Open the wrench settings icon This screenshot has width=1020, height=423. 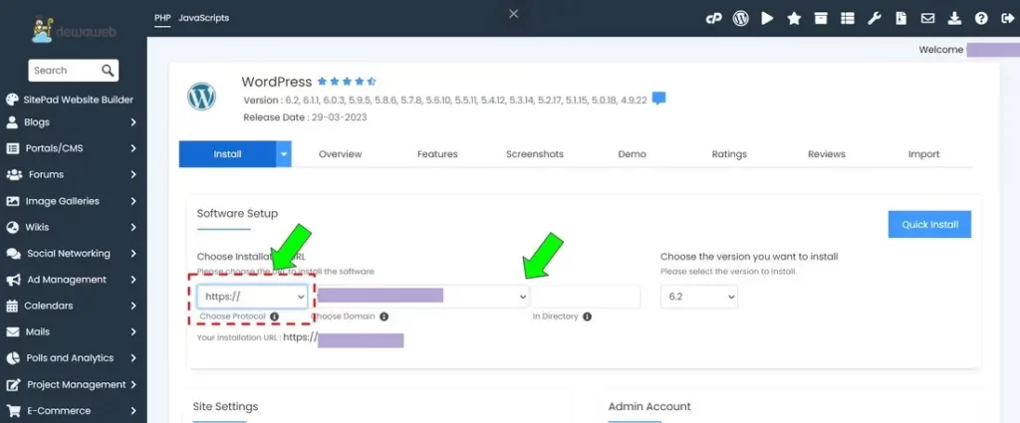click(x=875, y=18)
